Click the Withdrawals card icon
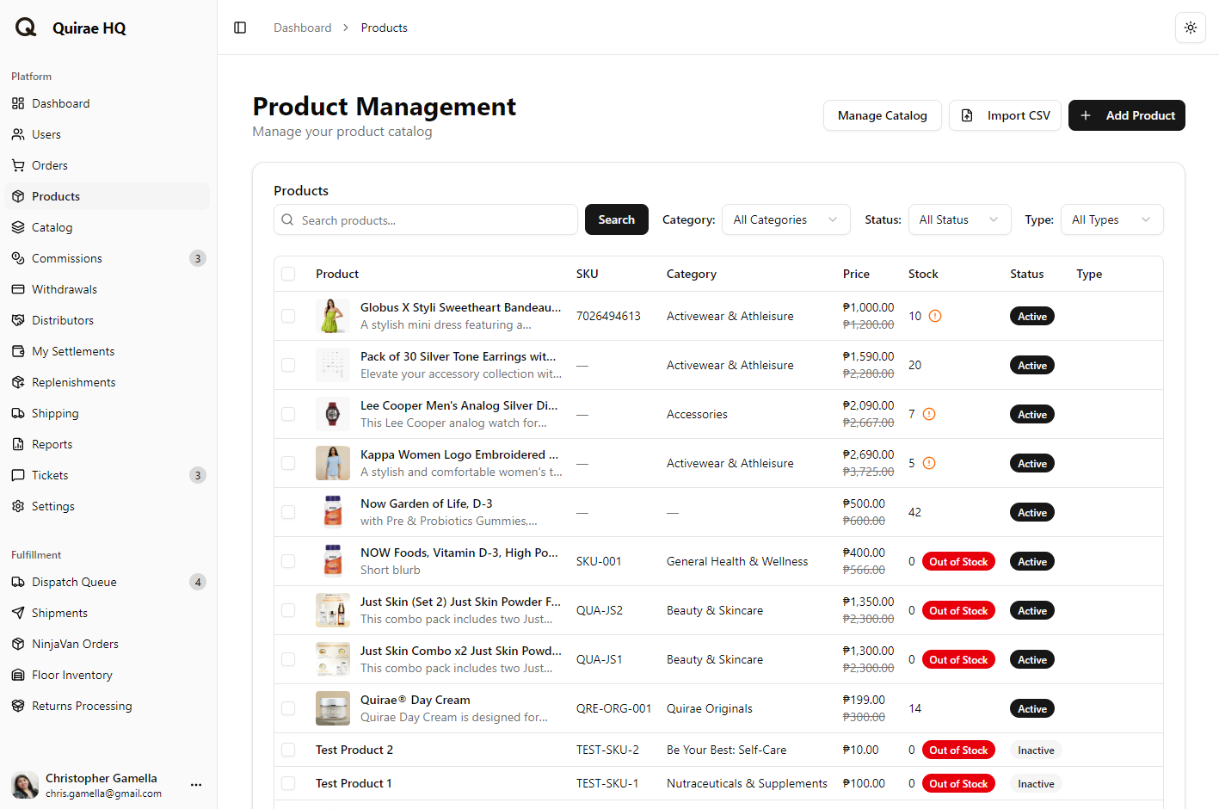Viewport: 1219px width, 809px height. click(x=18, y=289)
